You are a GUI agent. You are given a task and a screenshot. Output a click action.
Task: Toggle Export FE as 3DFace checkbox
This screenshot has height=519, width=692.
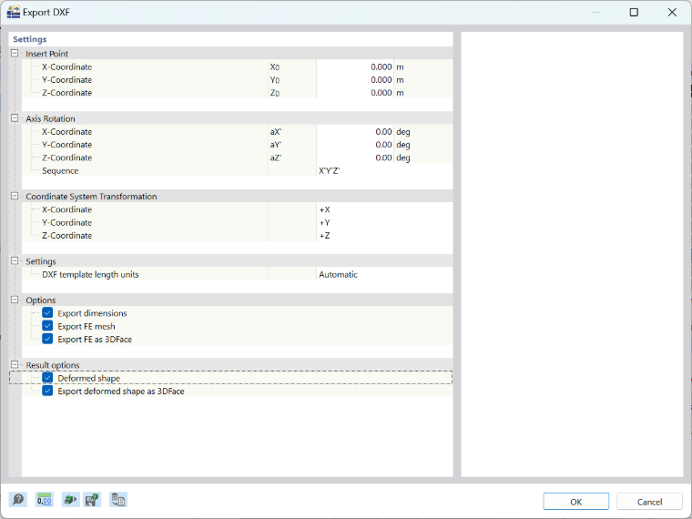pyautogui.click(x=47, y=339)
